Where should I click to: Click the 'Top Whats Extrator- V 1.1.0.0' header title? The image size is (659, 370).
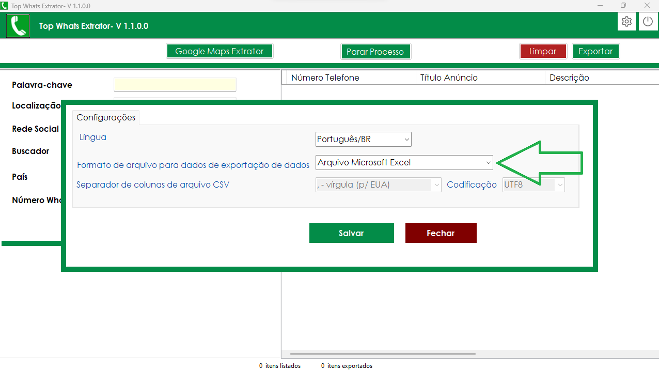coord(93,26)
